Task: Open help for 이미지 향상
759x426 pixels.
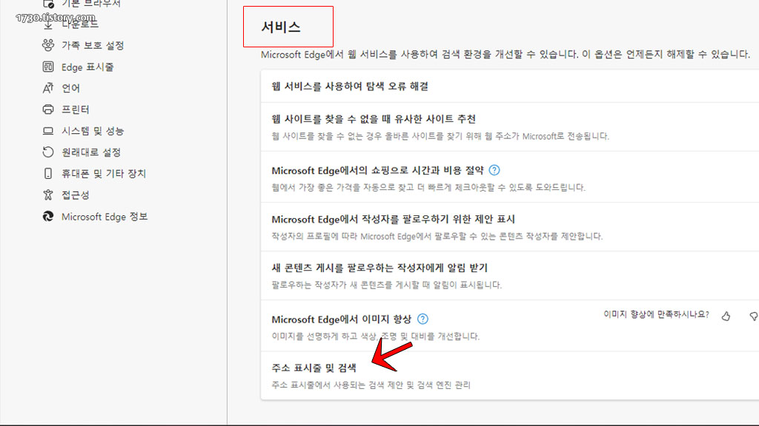Action: 422,319
